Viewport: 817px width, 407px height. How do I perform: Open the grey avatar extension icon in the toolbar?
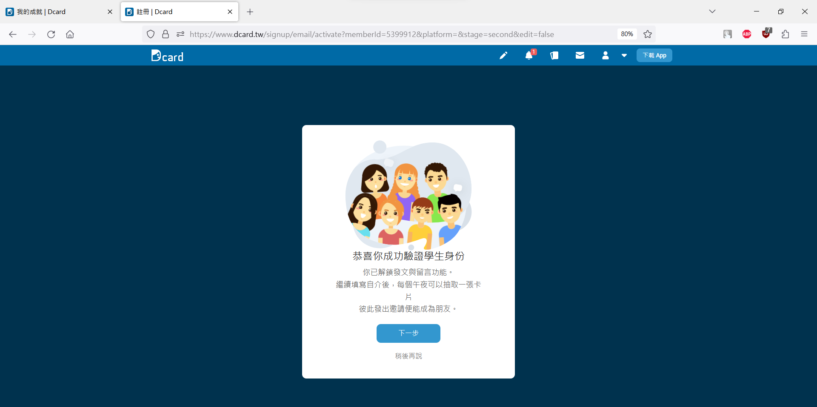728,34
